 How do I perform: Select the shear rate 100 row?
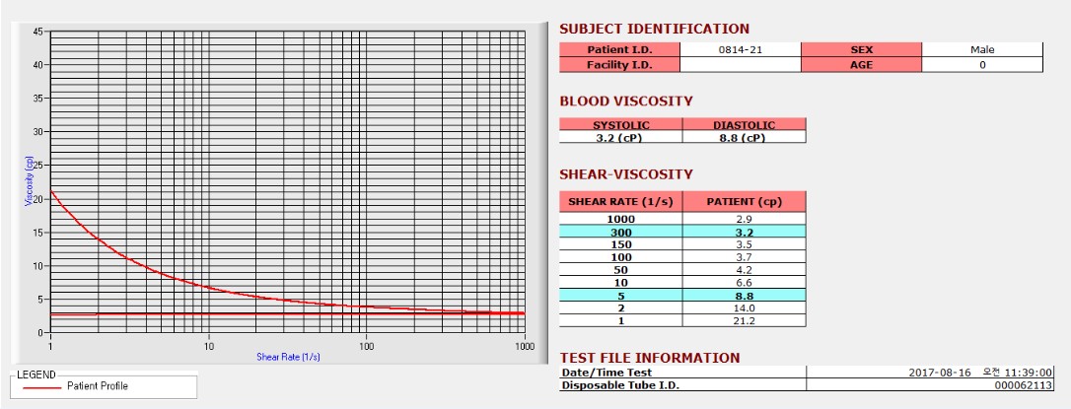tap(682, 257)
